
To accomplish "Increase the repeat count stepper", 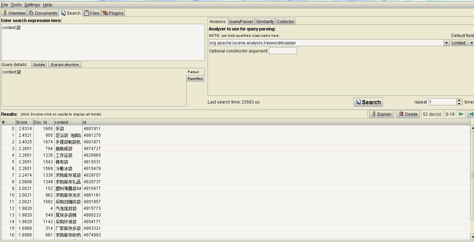I will tap(460, 100).
